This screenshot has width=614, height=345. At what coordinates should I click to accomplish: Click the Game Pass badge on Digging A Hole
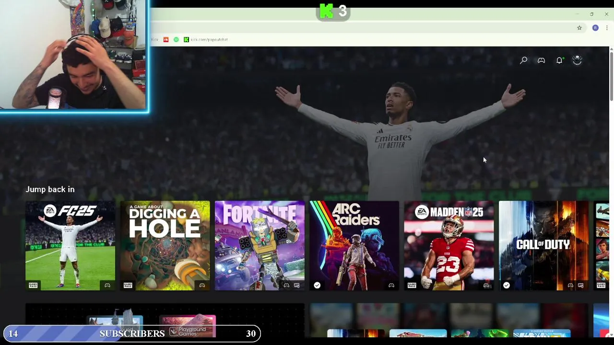click(x=128, y=285)
